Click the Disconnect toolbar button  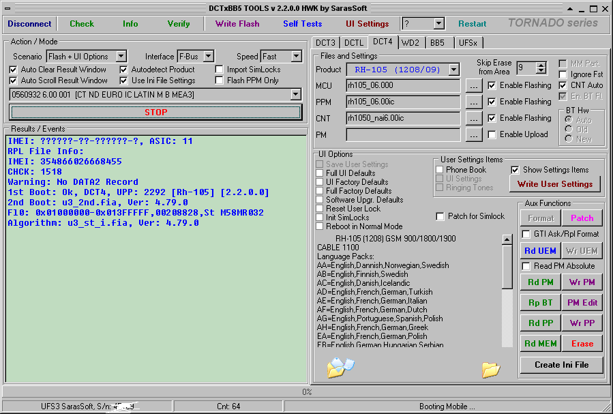(x=30, y=24)
